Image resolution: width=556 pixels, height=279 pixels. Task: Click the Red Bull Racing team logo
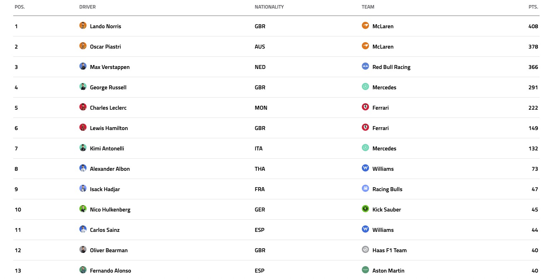point(365,66)
